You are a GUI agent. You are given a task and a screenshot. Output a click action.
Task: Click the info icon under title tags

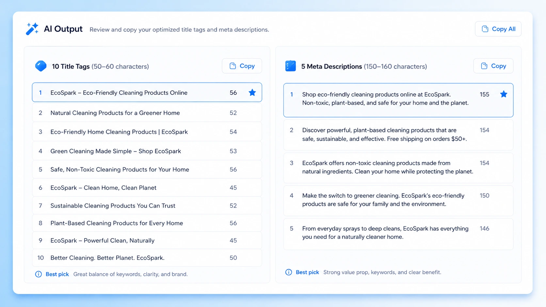click(x=38, y=274)
